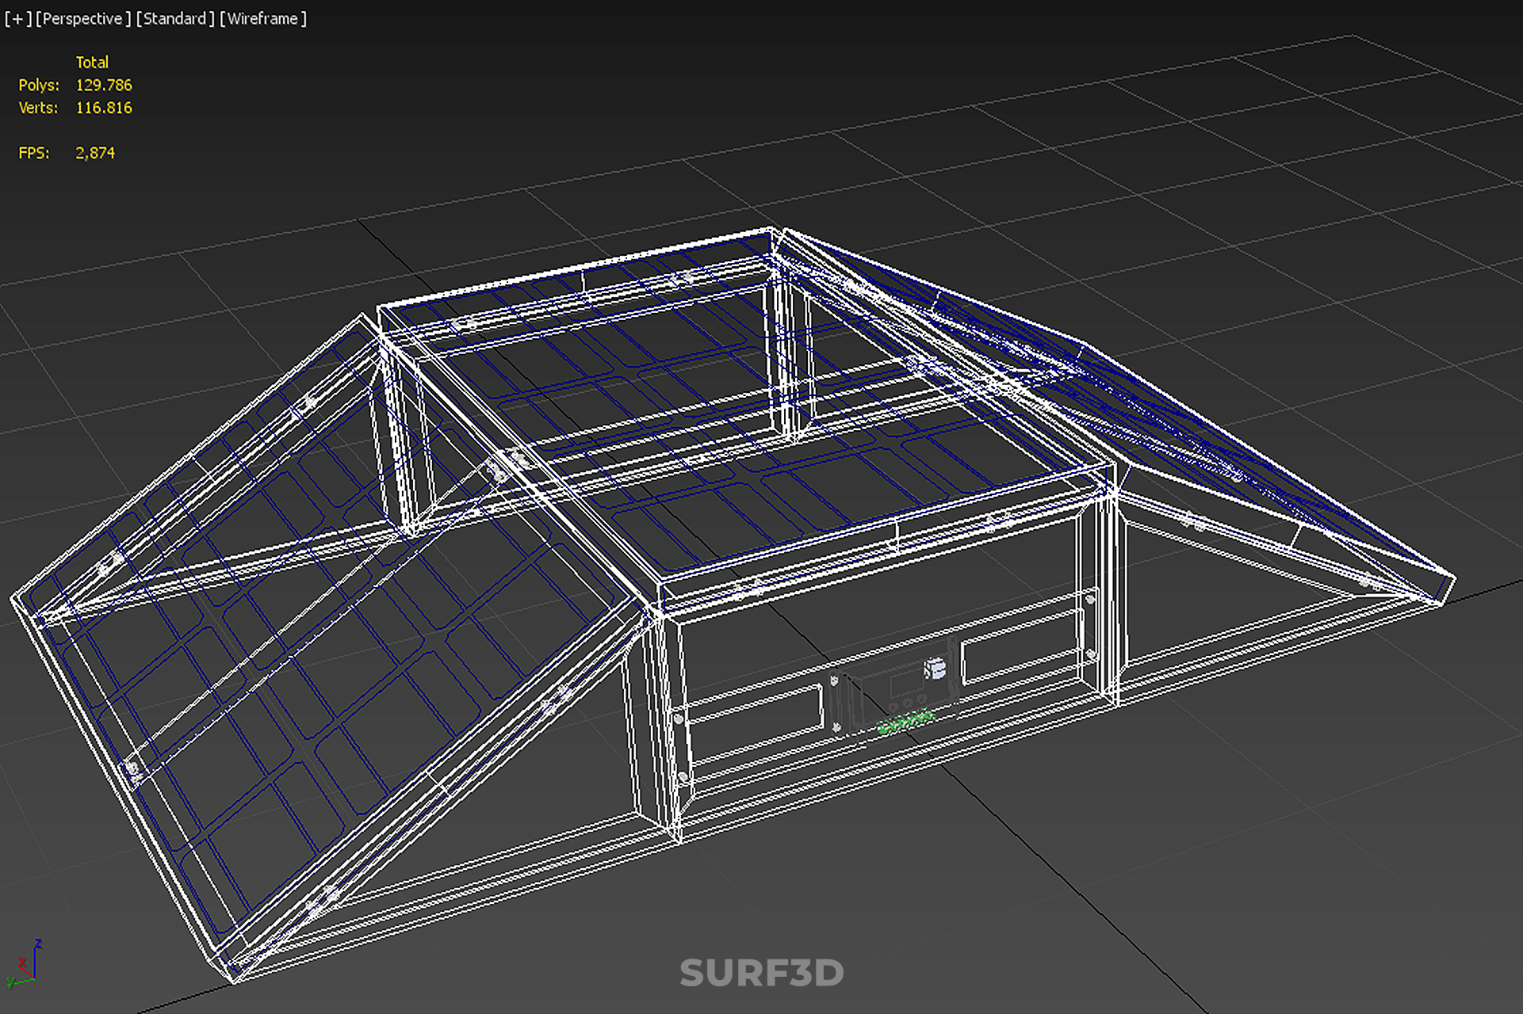Open the Standard shading quality dropdown
The width and height of the screenshot is (1523, 1014).
(174, 18)
